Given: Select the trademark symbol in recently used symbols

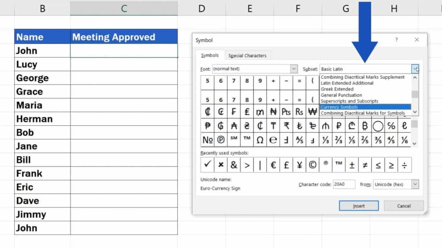Looking at the screenshot, I should (x=339, y=163).
